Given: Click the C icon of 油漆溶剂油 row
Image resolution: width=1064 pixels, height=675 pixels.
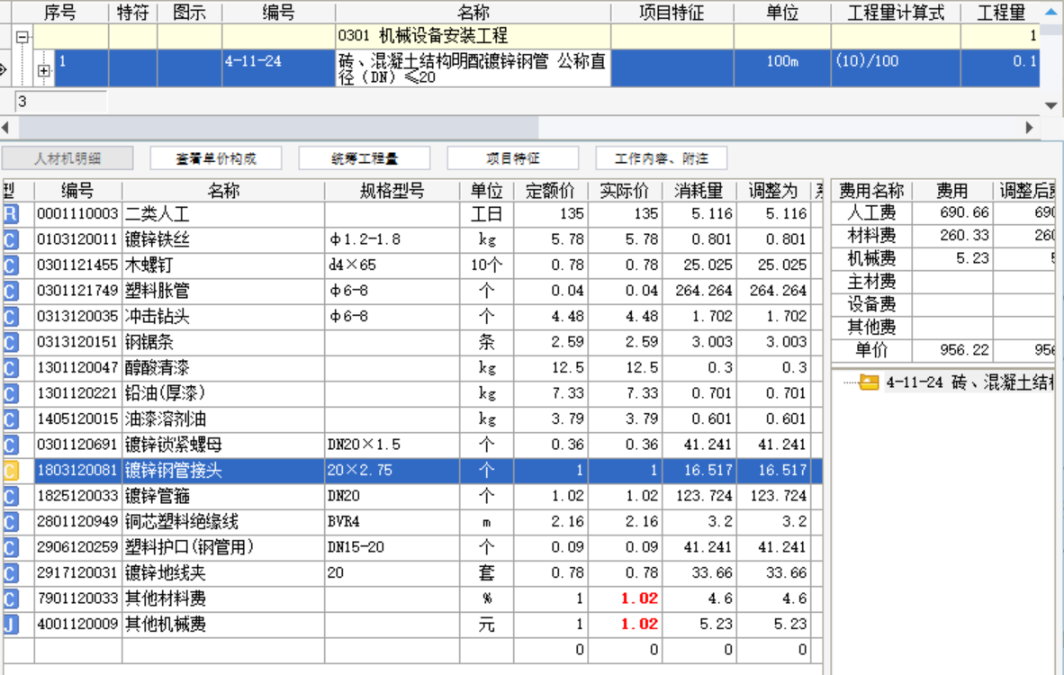Looking at the screenshot, I should tap(11, 420).
